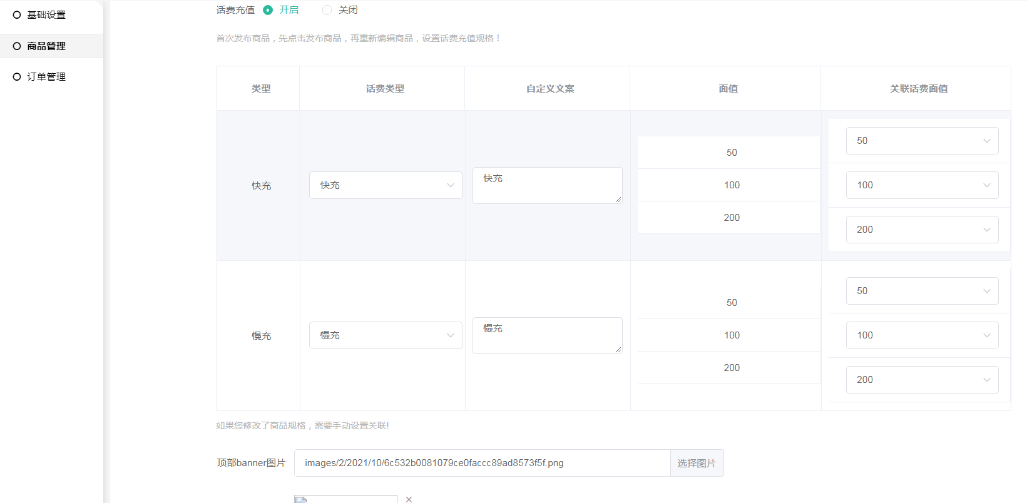
Task: Enable 话费充值 with the 开启 radio
Action: (268, 10)
